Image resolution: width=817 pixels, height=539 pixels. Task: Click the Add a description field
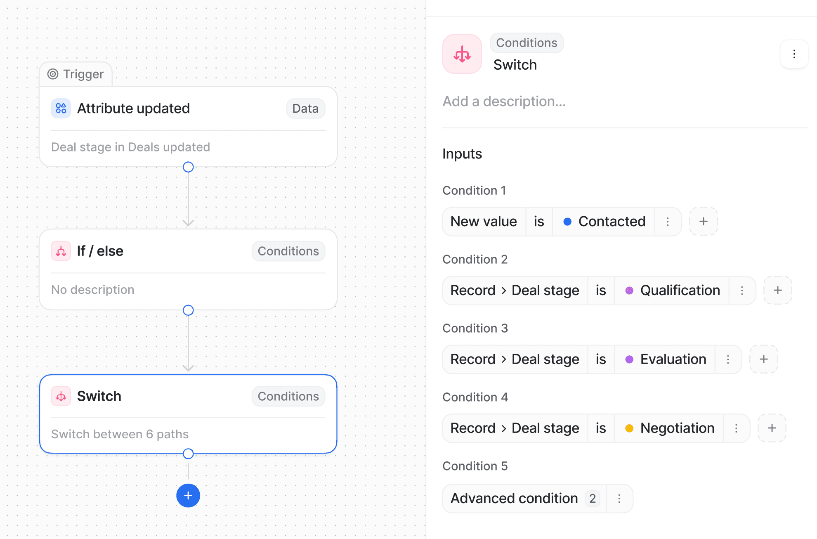point(504,101)
